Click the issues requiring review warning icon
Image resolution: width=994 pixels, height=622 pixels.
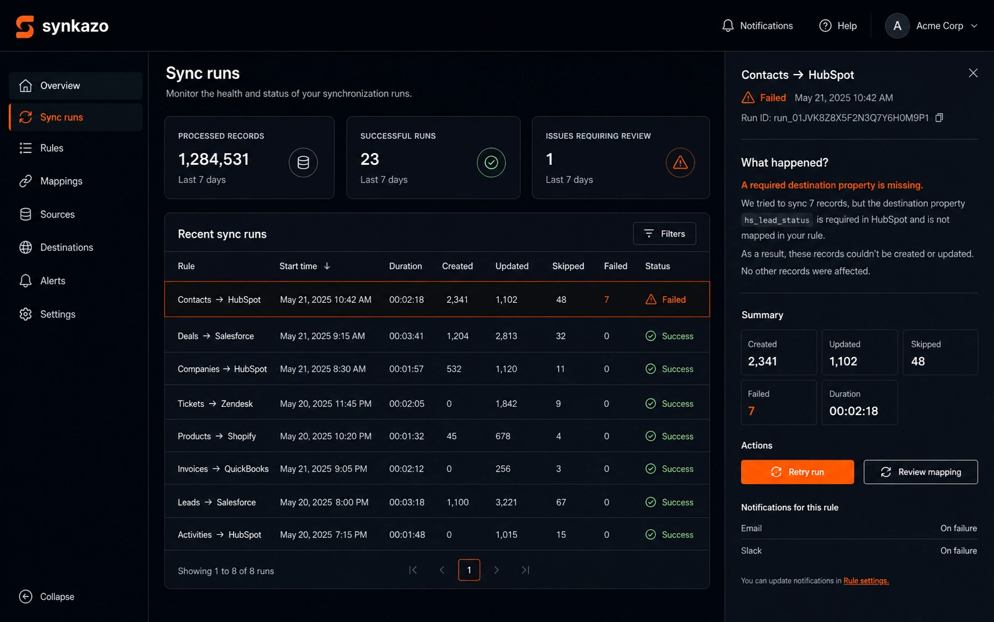(x=680, y=163)
